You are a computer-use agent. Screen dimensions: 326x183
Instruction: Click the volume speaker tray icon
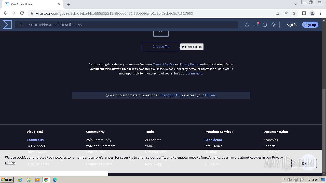pos(290,180)
